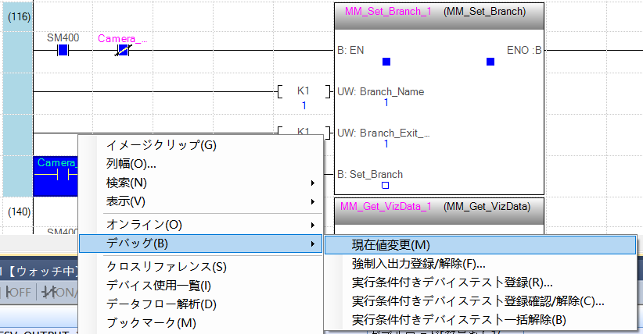The image size is (643, 334).
Task: Choose 実行条件付きデバイステスト一括解除(B)
Action: point(458,320)
